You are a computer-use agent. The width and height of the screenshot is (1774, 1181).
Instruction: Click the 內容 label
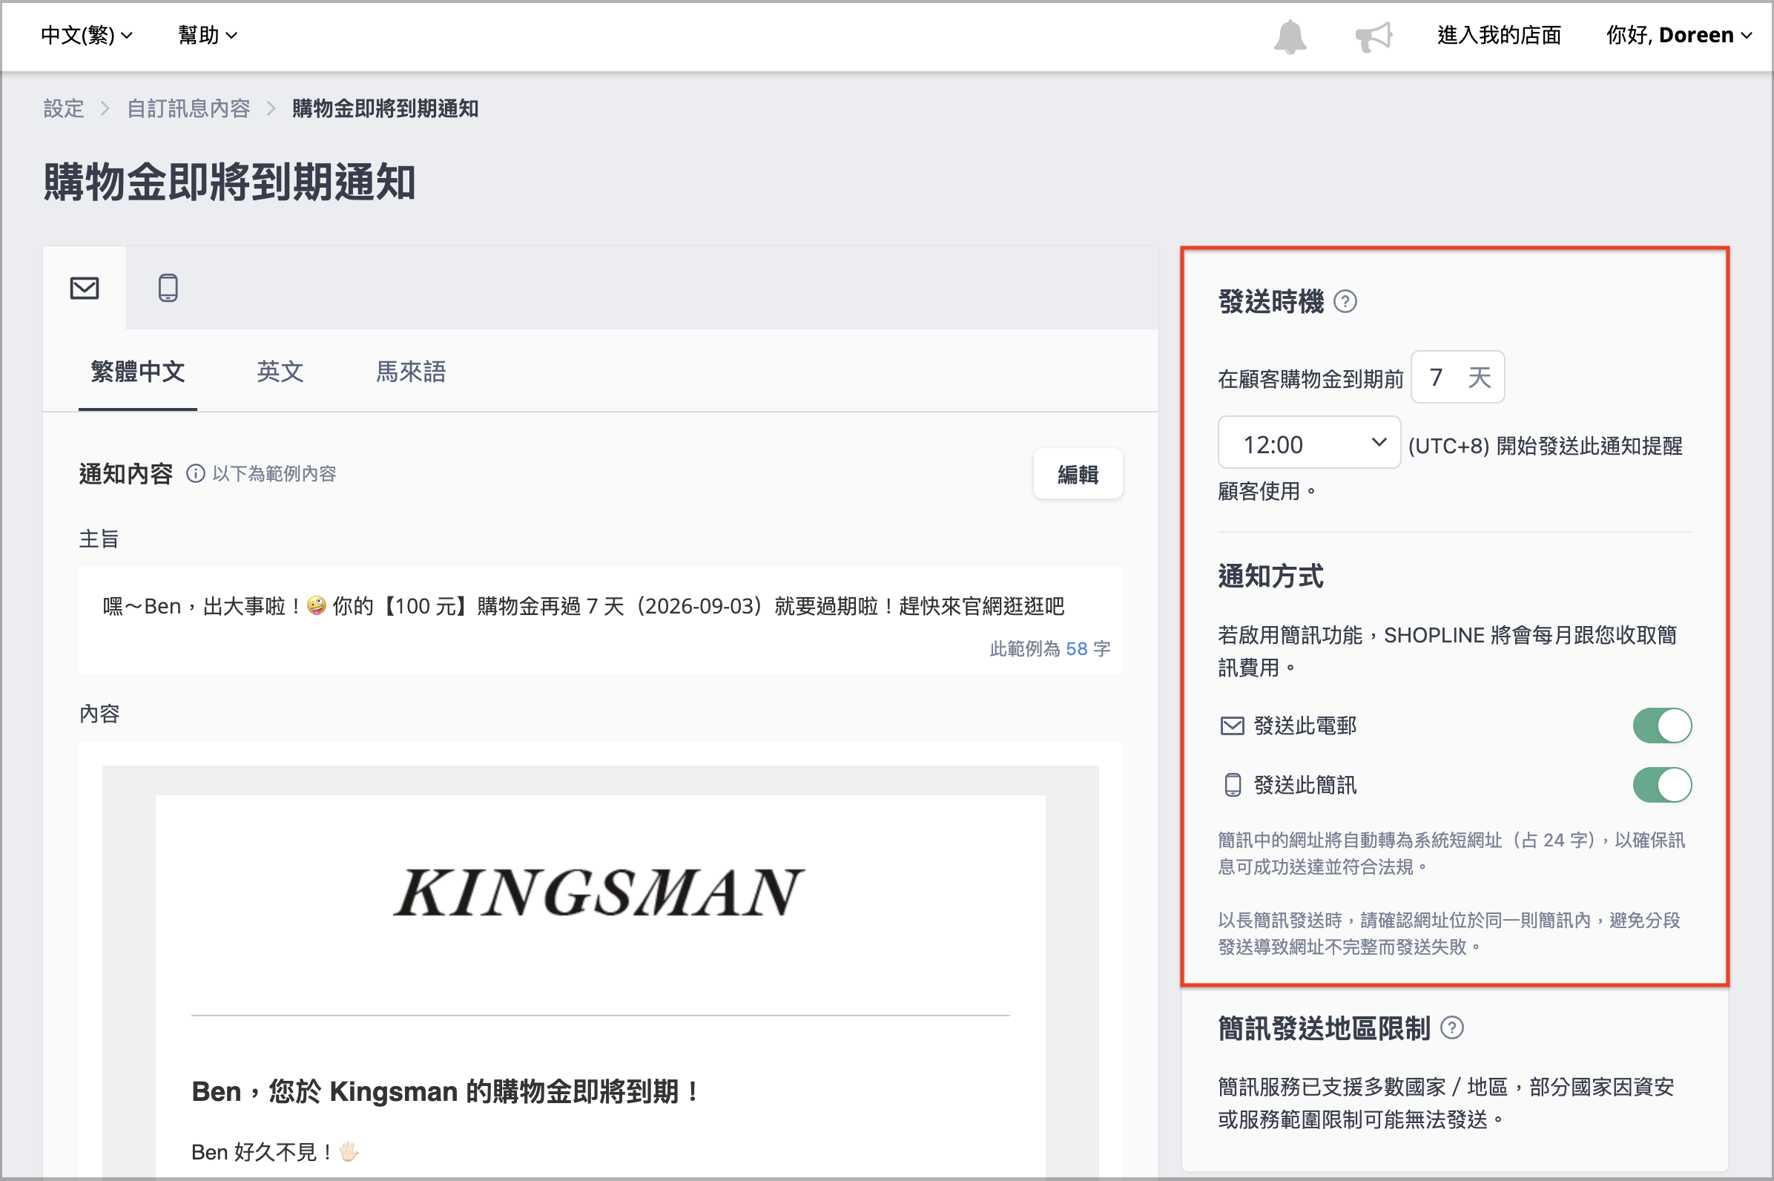coord(99,714)
